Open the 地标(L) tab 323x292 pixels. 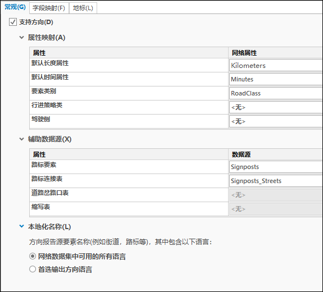coord(83,8)
